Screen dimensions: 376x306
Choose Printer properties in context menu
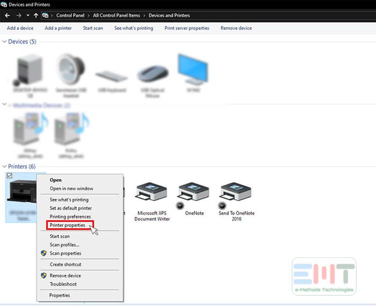pos(67,225)
